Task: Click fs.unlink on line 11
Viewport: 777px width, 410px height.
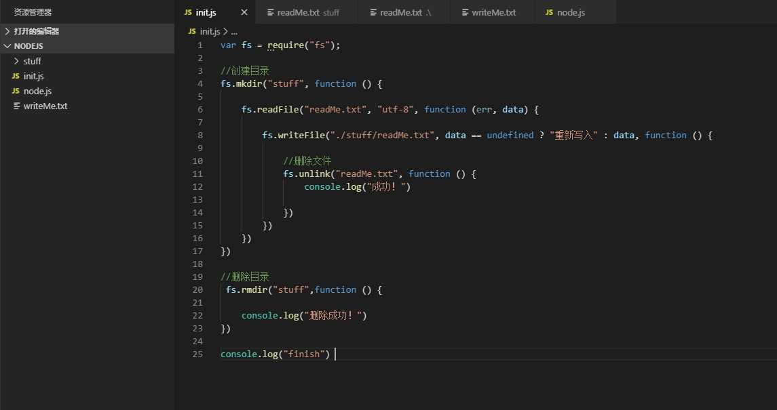Action: [x=306, y=173]
